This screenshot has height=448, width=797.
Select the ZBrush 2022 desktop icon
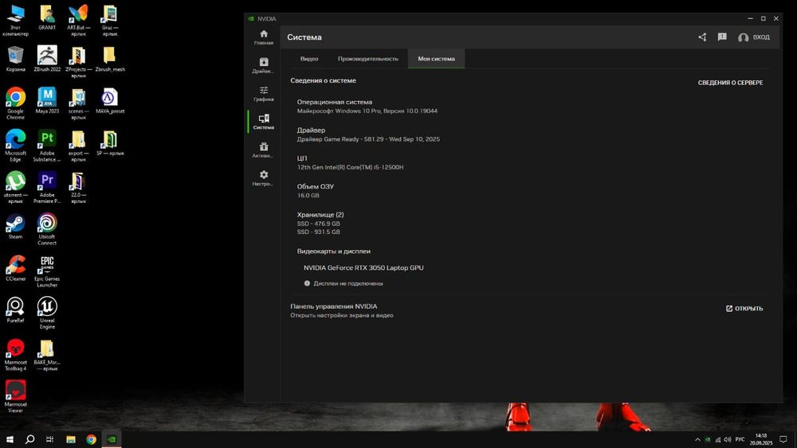(47, 59)
